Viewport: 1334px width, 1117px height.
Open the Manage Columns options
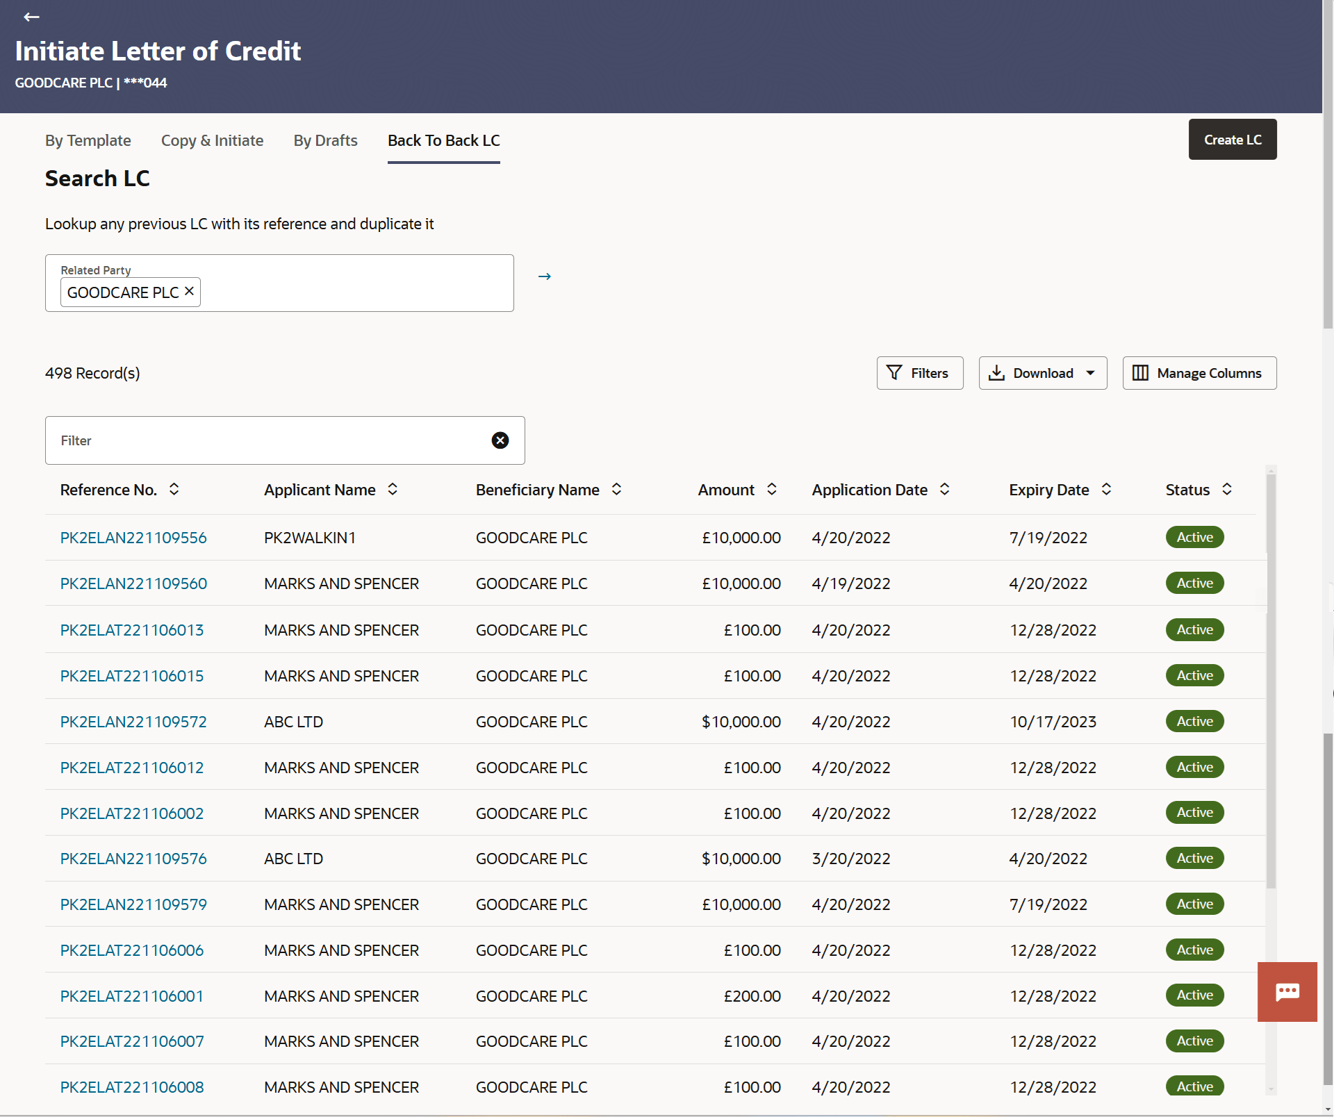pos(1199,373)
